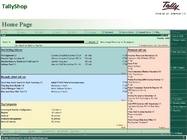Viewport: 187px width, 140px height.
Task: Select Lines Sold in sales Invoice 1.2
Action: [141, 112]
